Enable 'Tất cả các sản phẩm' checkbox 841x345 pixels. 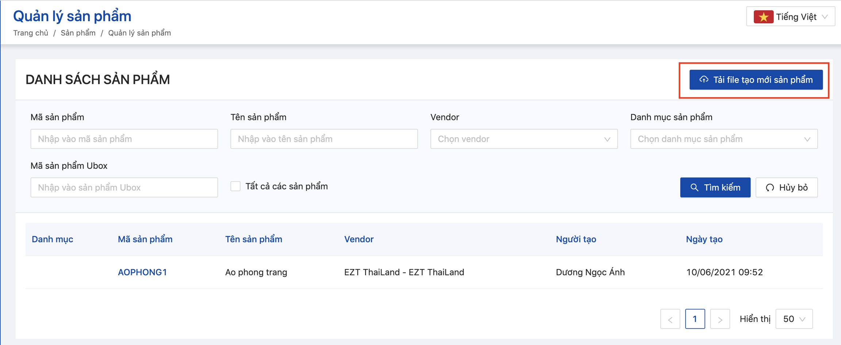(235, 187)
